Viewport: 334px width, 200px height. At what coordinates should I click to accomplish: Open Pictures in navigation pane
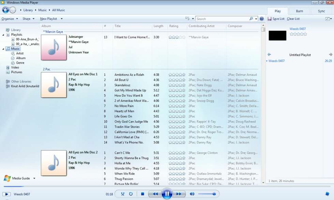coord(17,72)
